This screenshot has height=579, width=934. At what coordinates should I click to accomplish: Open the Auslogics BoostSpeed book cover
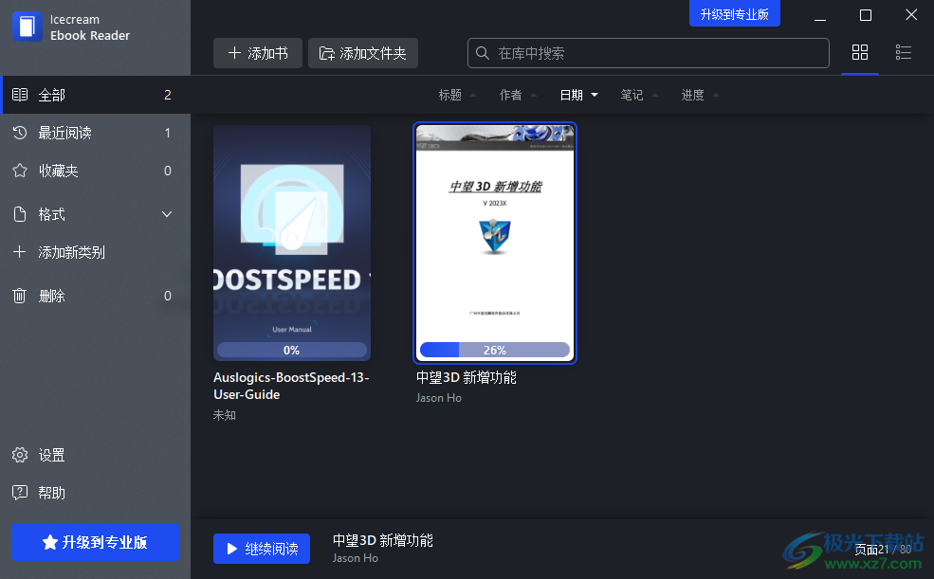point(292,243)
